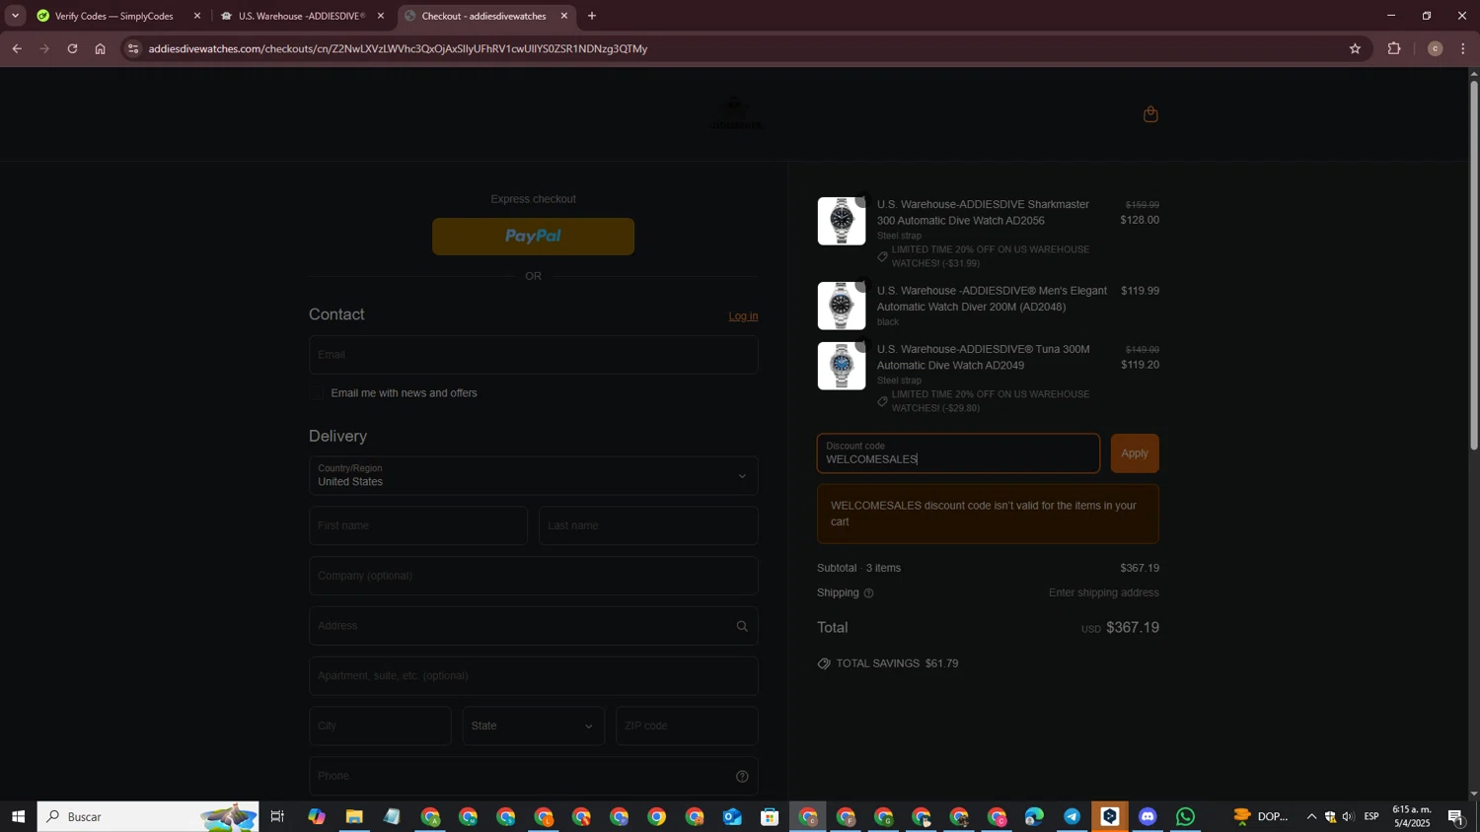Open a new browser tab
The width and height of the screenshot is (1480, 832).
(592, 16)
